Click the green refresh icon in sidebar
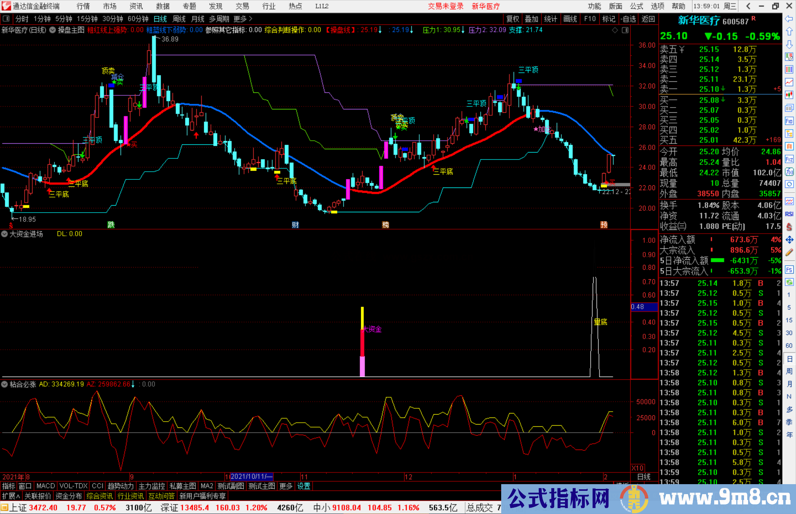Image resolution: width=796 pixels, height=514 pixels. tap(789, 282)
